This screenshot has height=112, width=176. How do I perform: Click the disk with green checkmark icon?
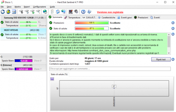[x=33, y=12]
